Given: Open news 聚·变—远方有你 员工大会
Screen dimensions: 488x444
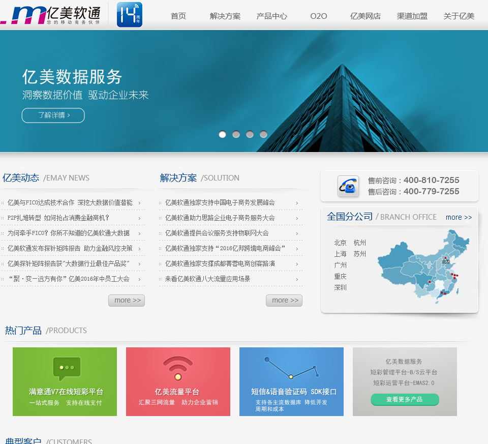Looking at the screenshot, I should pyautogui.click(x=69, y=279).
